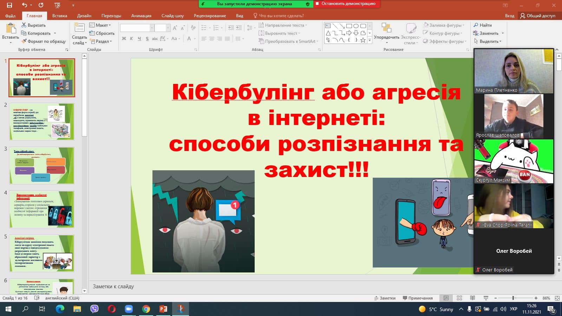Open the font name combo box
562x316 pixels.
tap(137, 28)
